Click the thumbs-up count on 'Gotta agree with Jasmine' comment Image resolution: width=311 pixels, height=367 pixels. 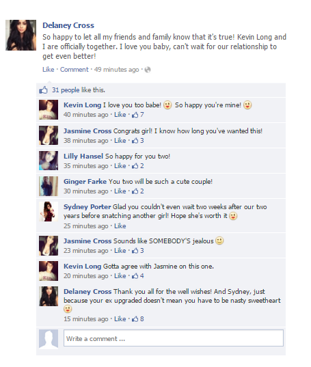(138, 276)
